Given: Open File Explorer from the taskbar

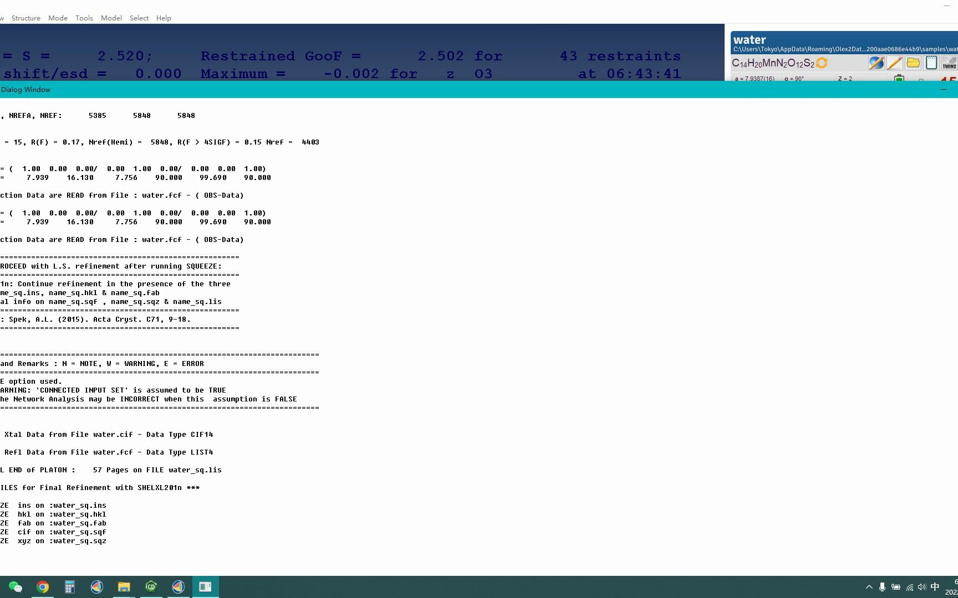Looking at the screenshot, I should 124,587.
